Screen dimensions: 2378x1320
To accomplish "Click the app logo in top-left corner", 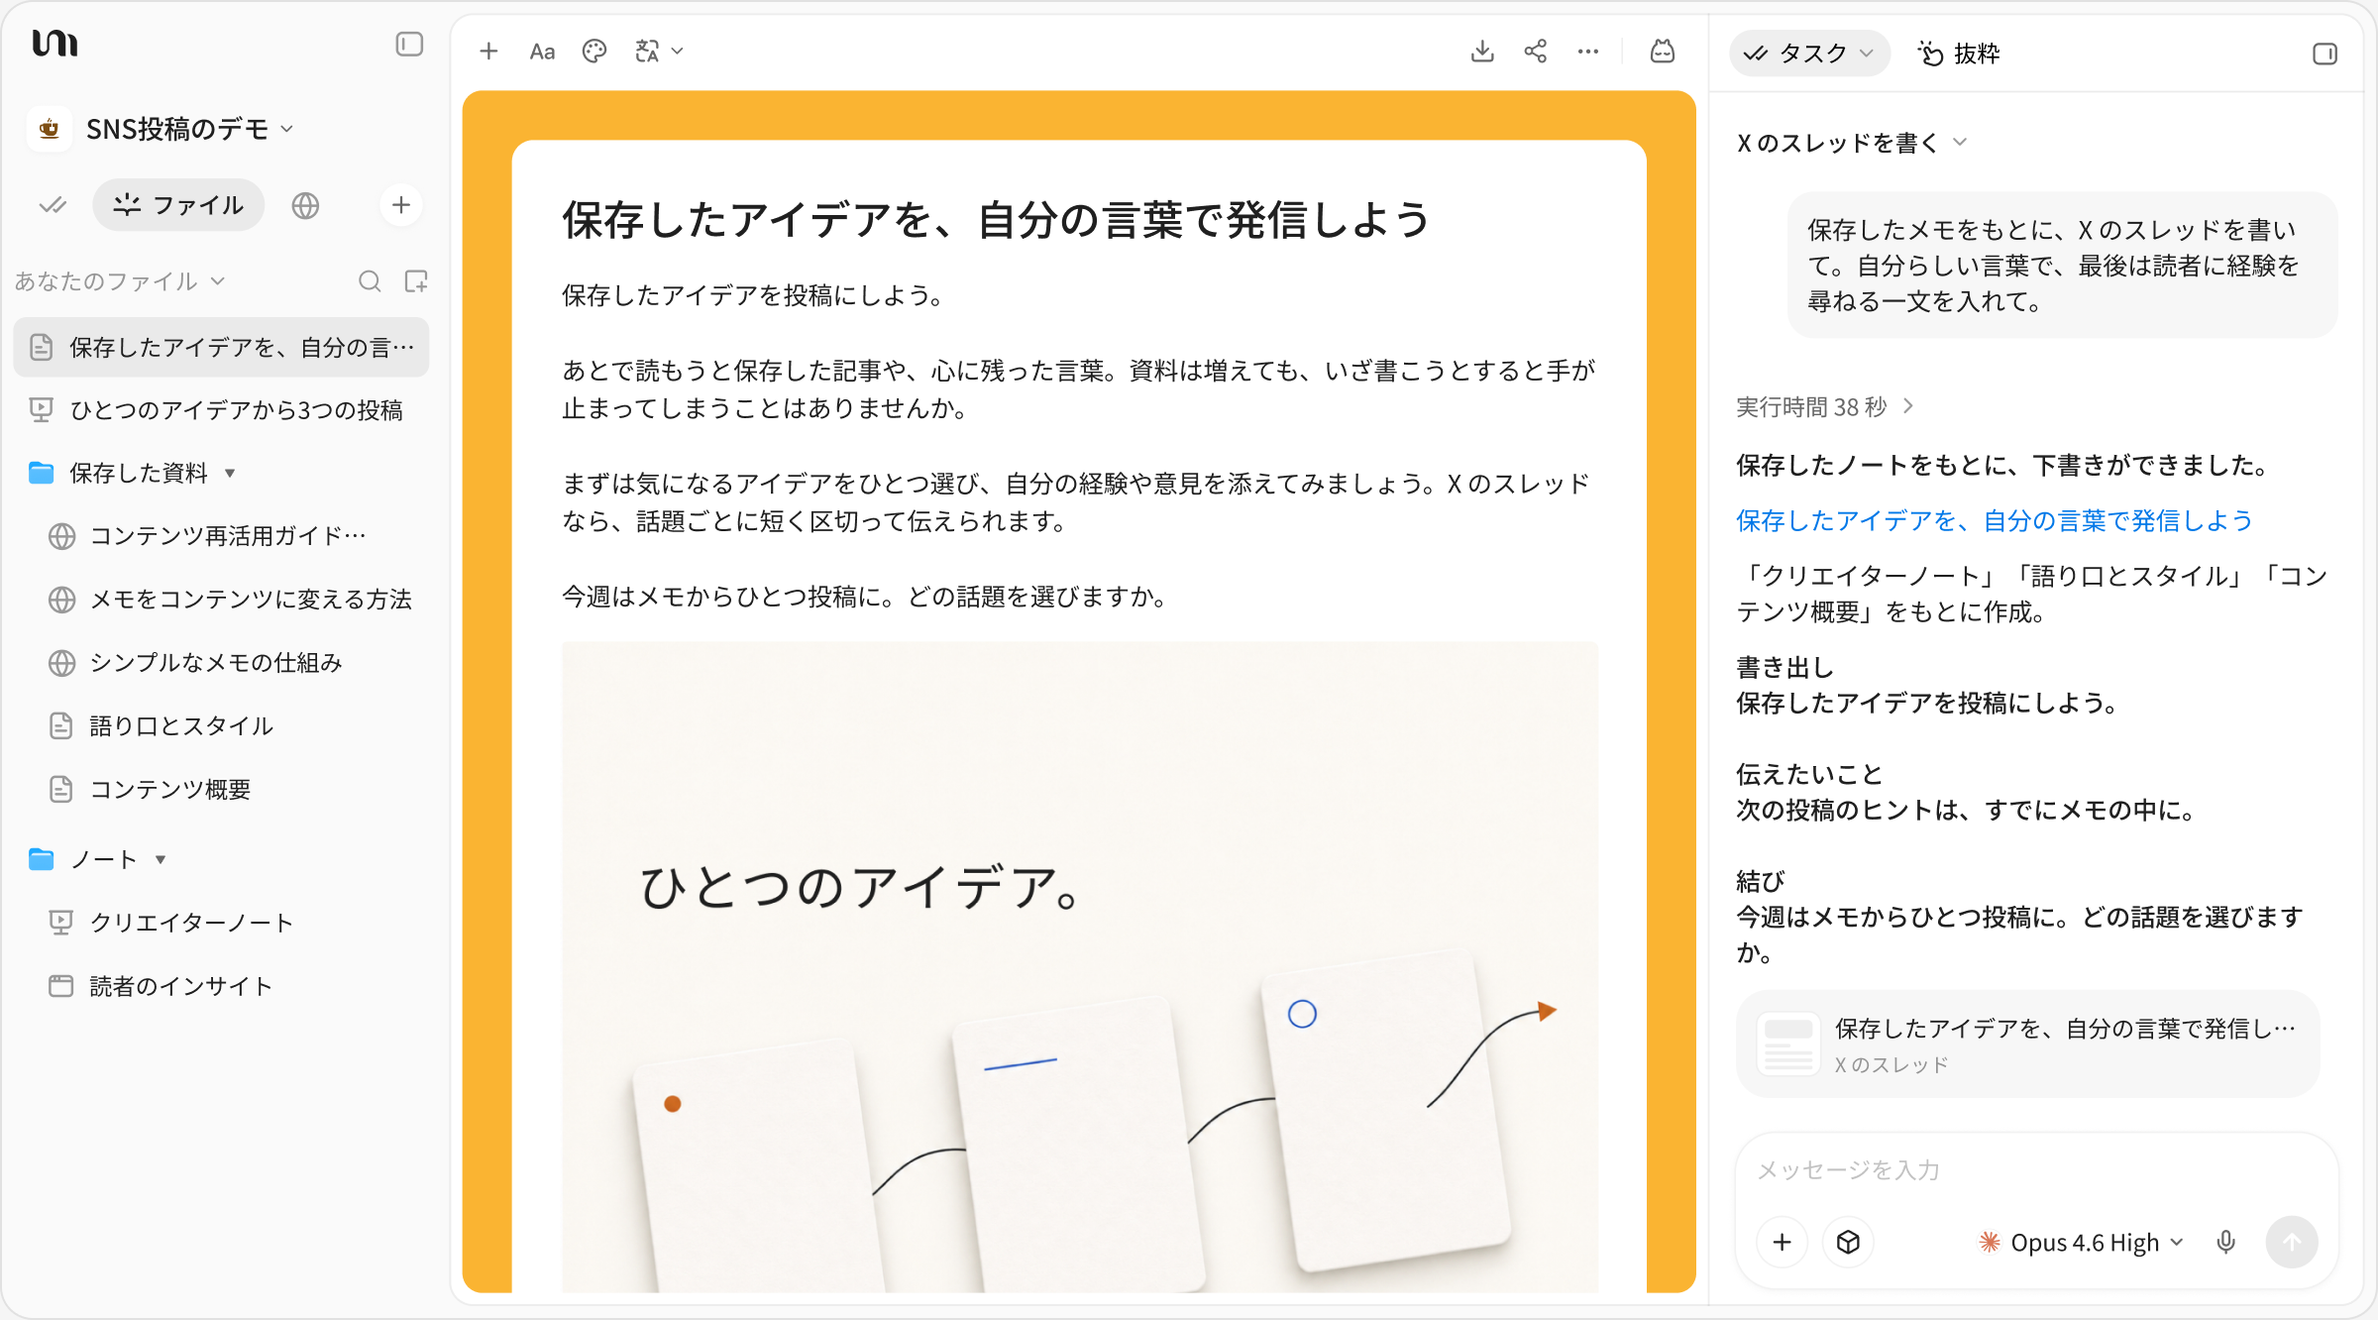I will coord(55,44).
